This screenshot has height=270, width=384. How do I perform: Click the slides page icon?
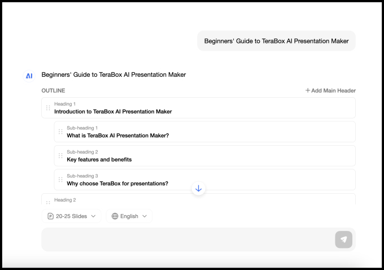(x=50, y=216)
